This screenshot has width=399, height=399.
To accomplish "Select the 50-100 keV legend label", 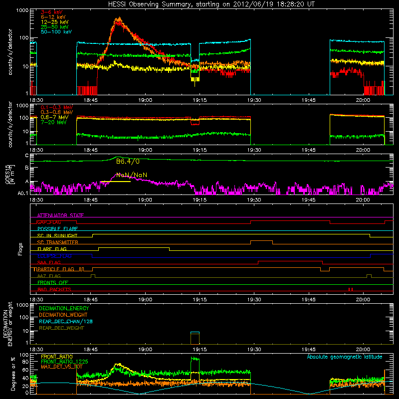I will 56,32.
